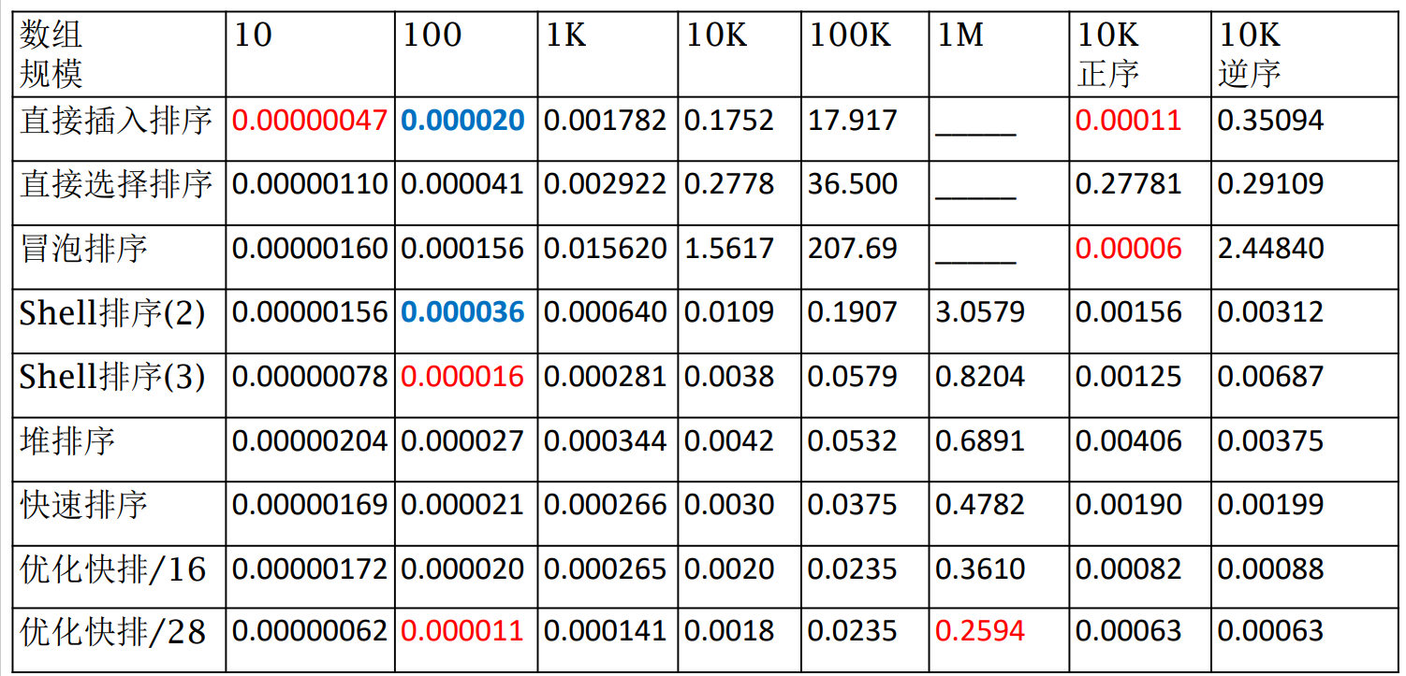1406x676 pixels.
Task: Click the value 0.00000204
Action: [x=310, y=440]
